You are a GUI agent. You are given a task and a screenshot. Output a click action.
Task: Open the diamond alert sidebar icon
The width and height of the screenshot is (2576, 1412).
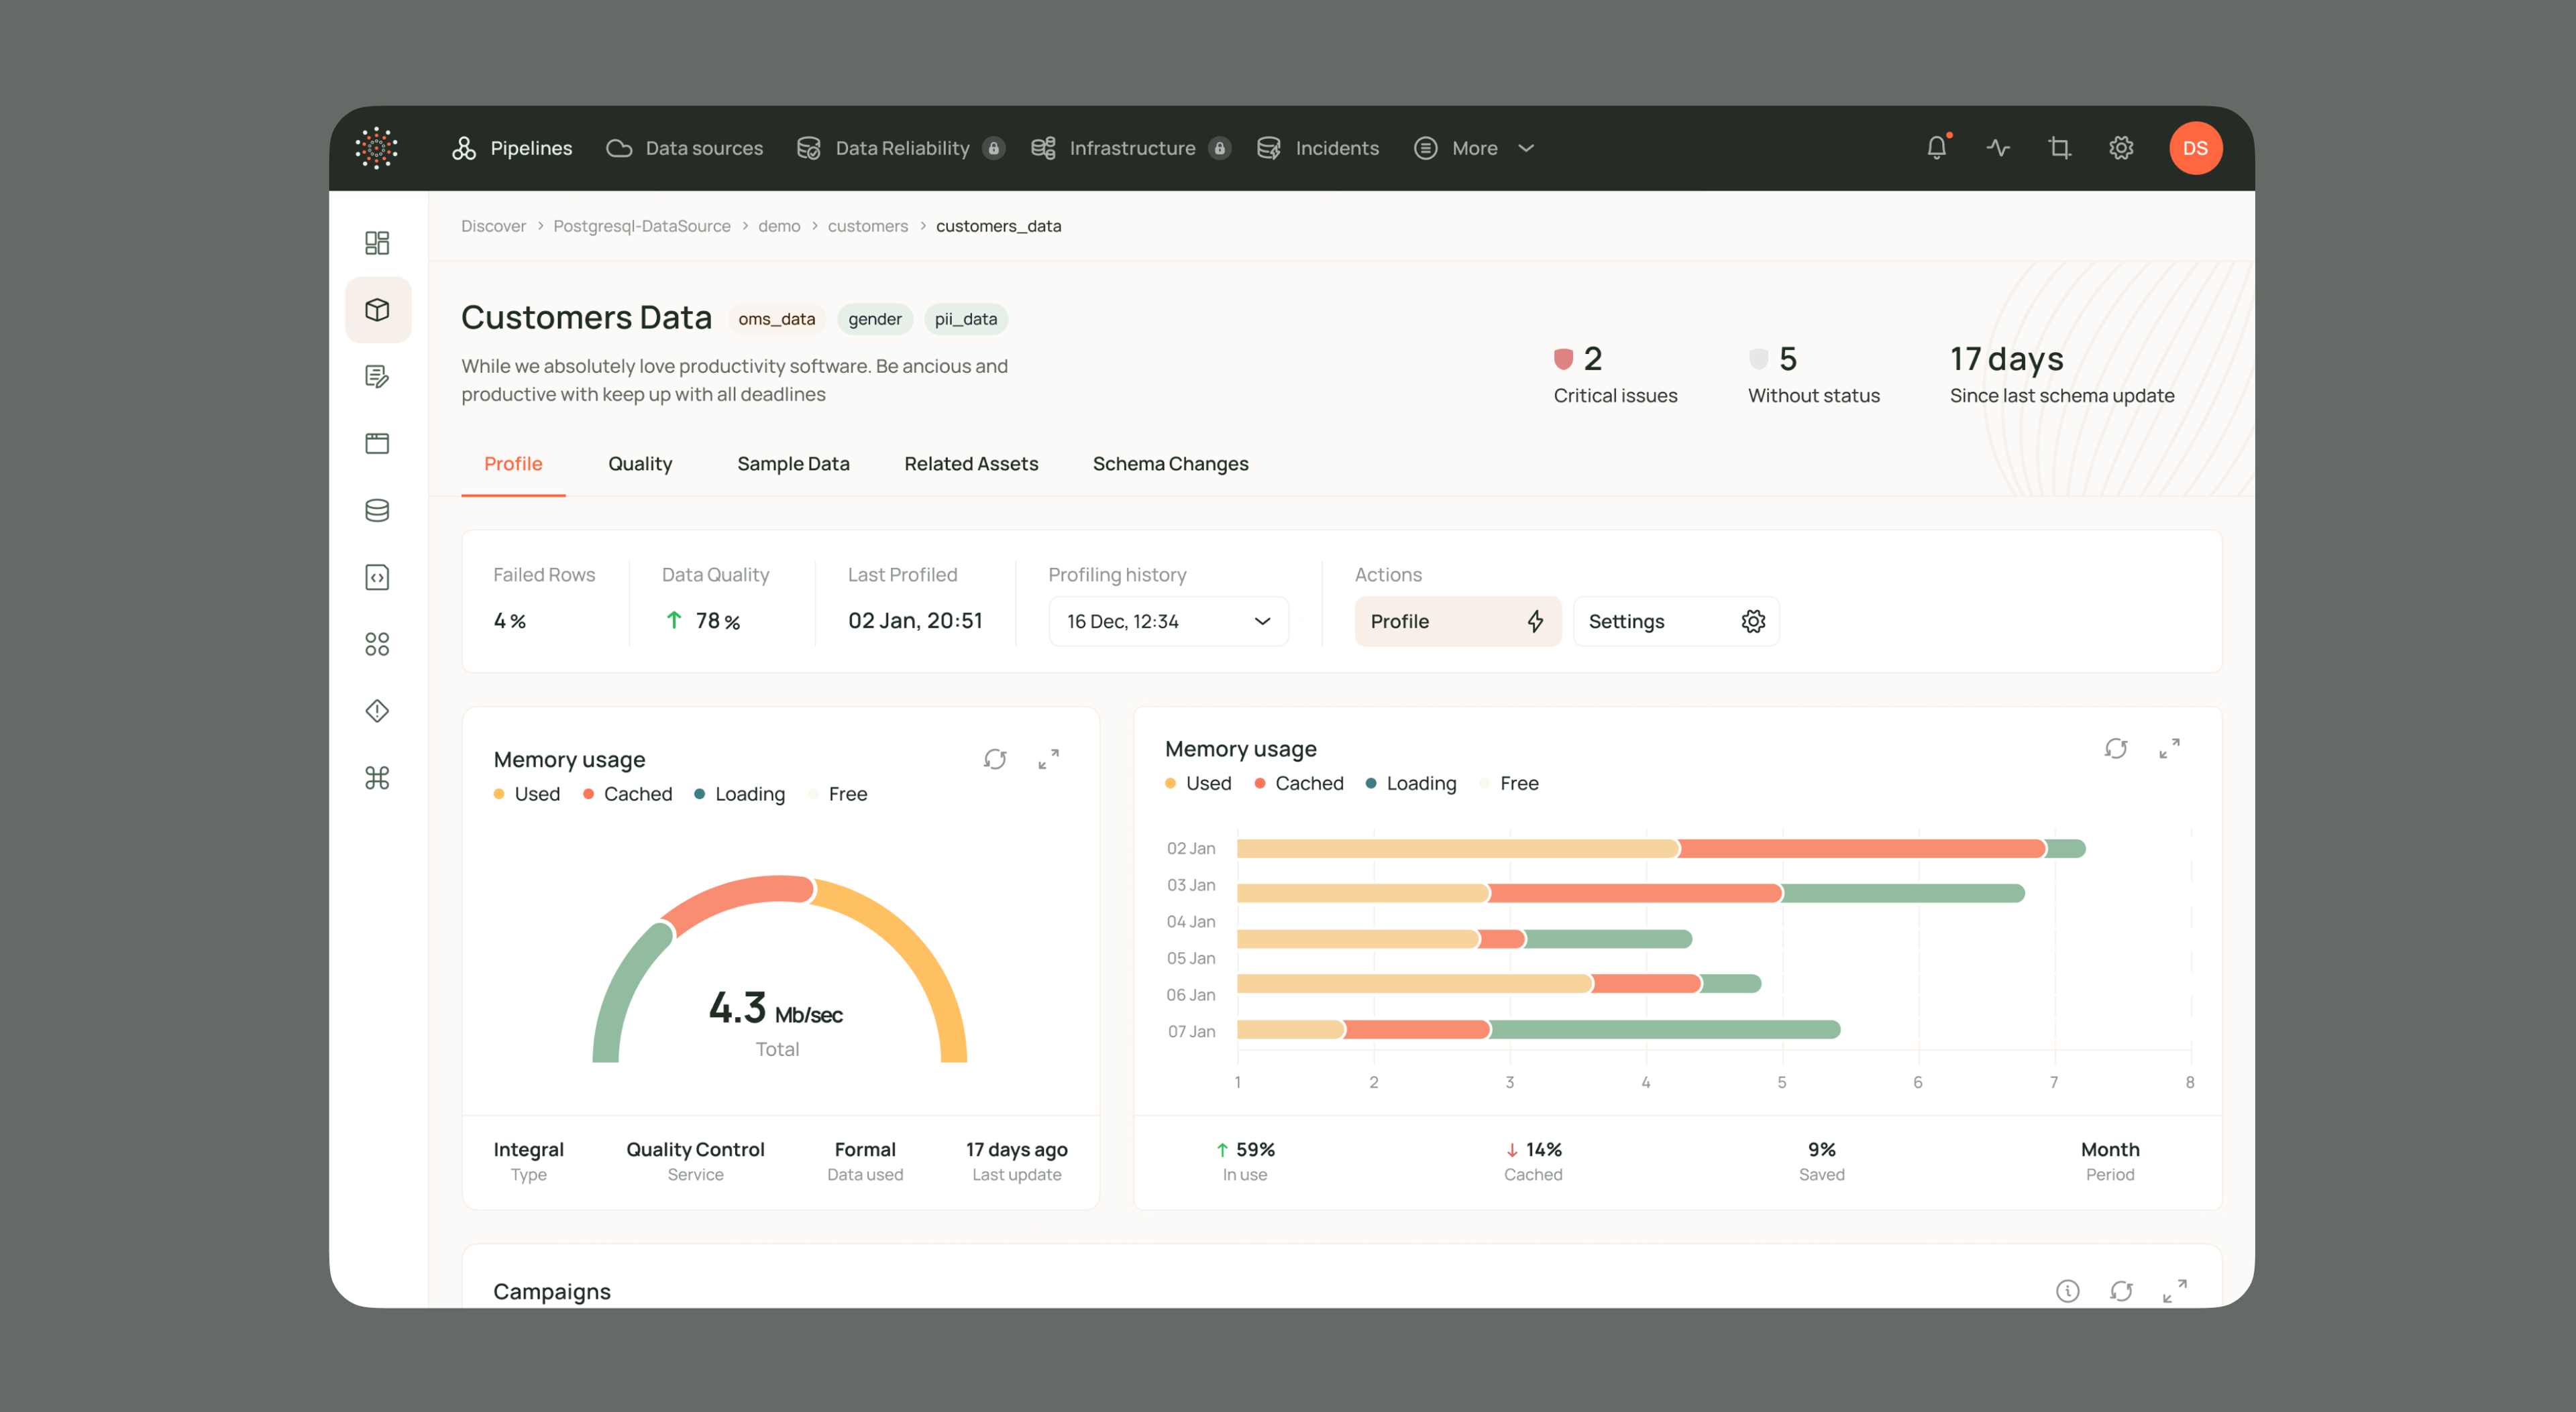377,711
